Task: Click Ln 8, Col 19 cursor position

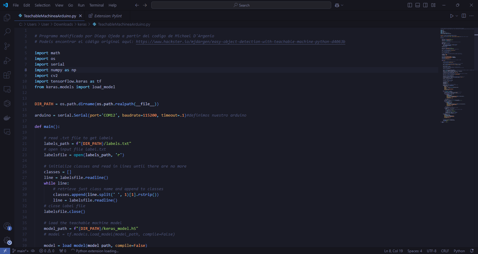Action: 393,251
